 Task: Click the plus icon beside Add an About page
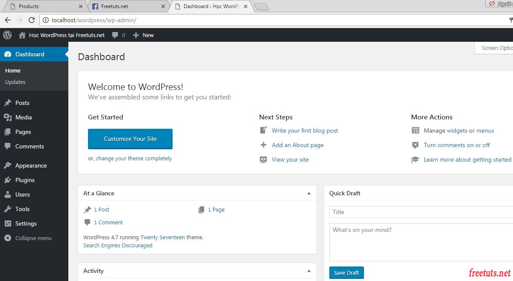click(x=263, y=145)
